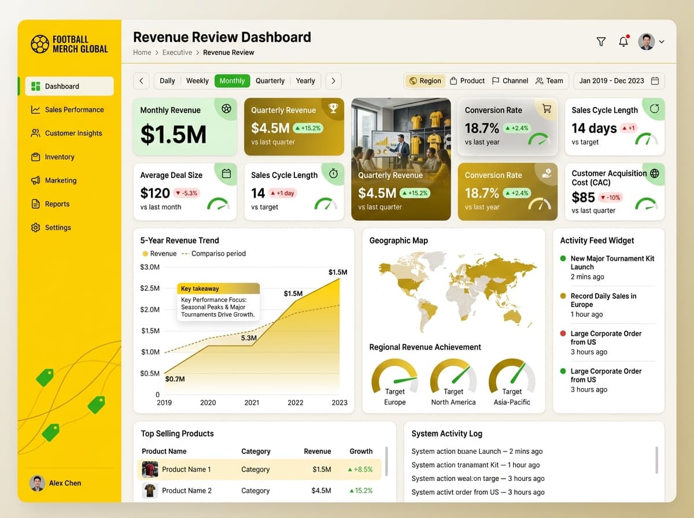Select the Monthly view tab
694x518 pixels.
click(x=232, y=81)
